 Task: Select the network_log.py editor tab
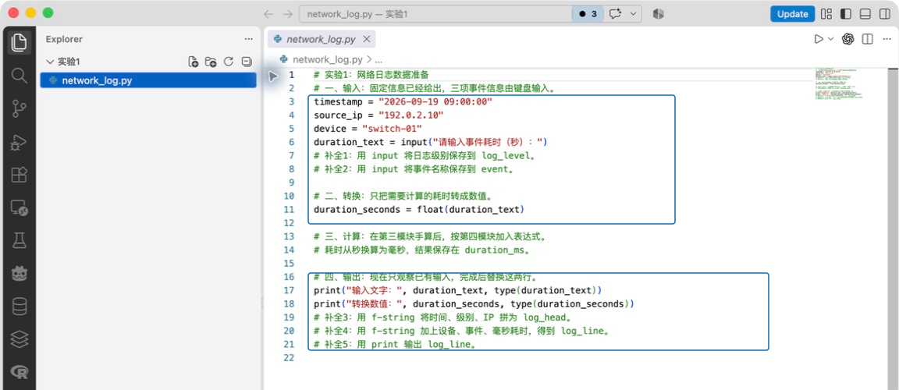[321, 39]
